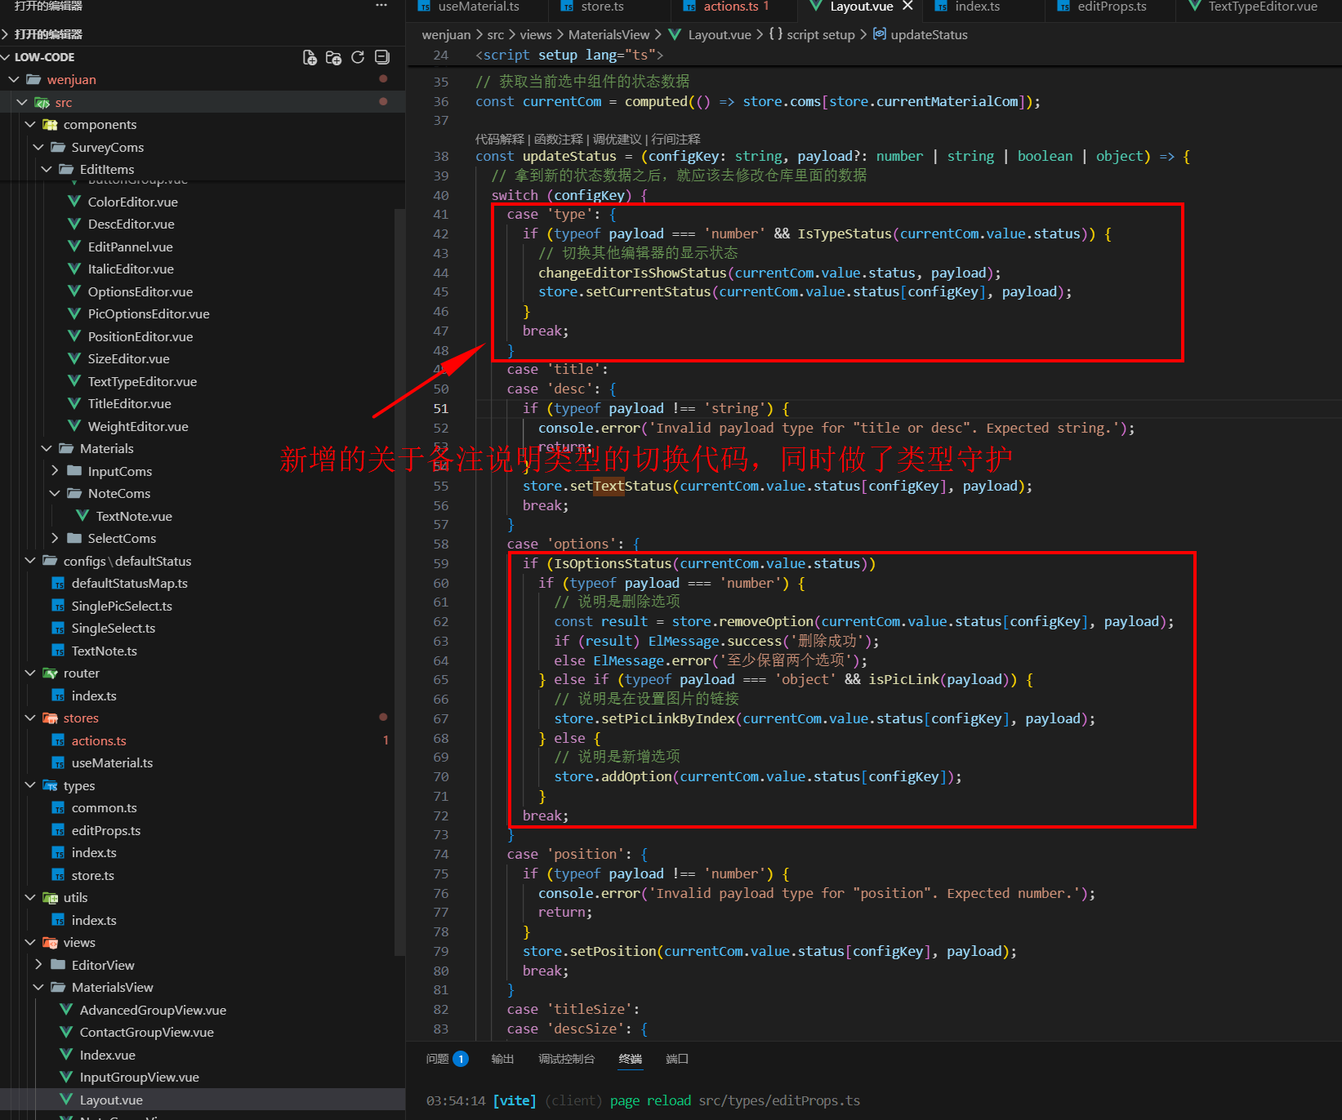Open common.ts in types folder
The width and height of the screenshot is (1342, 1120).
(x=104, y=807)
